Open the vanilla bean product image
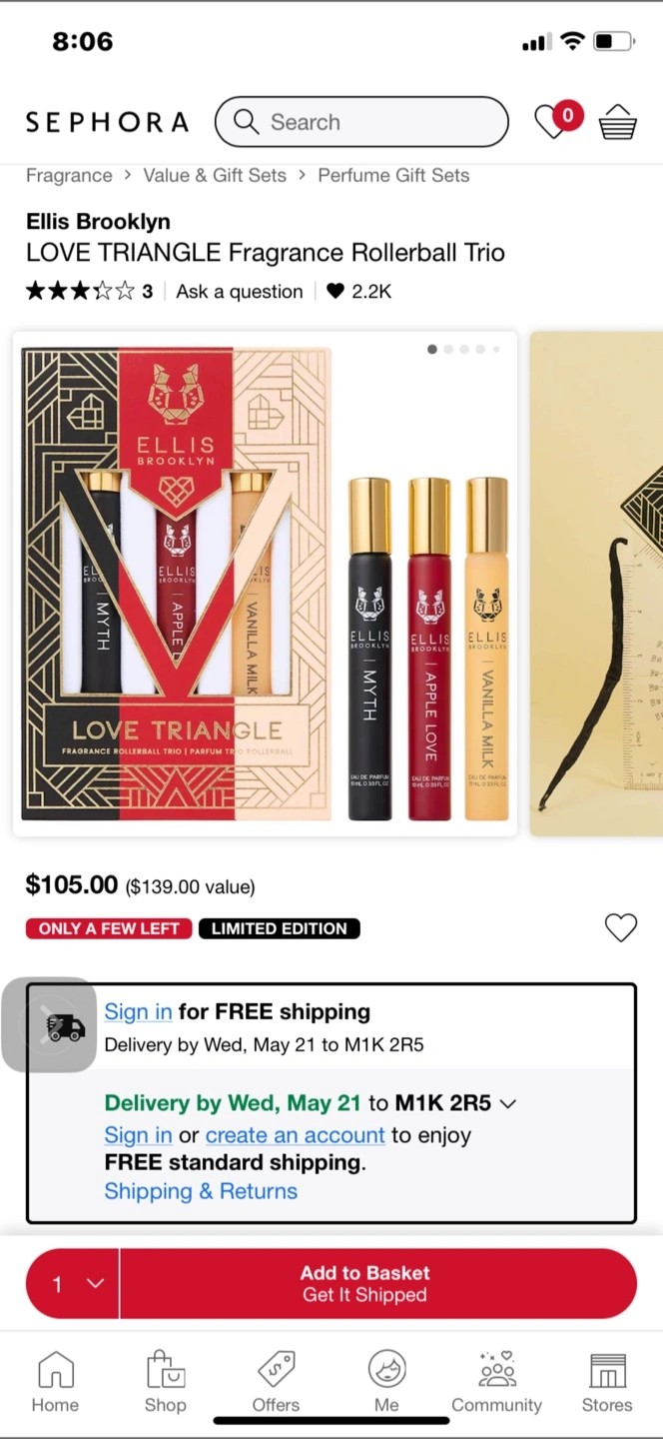Screen dimensions: 663x1439 (x=596, y=584)
